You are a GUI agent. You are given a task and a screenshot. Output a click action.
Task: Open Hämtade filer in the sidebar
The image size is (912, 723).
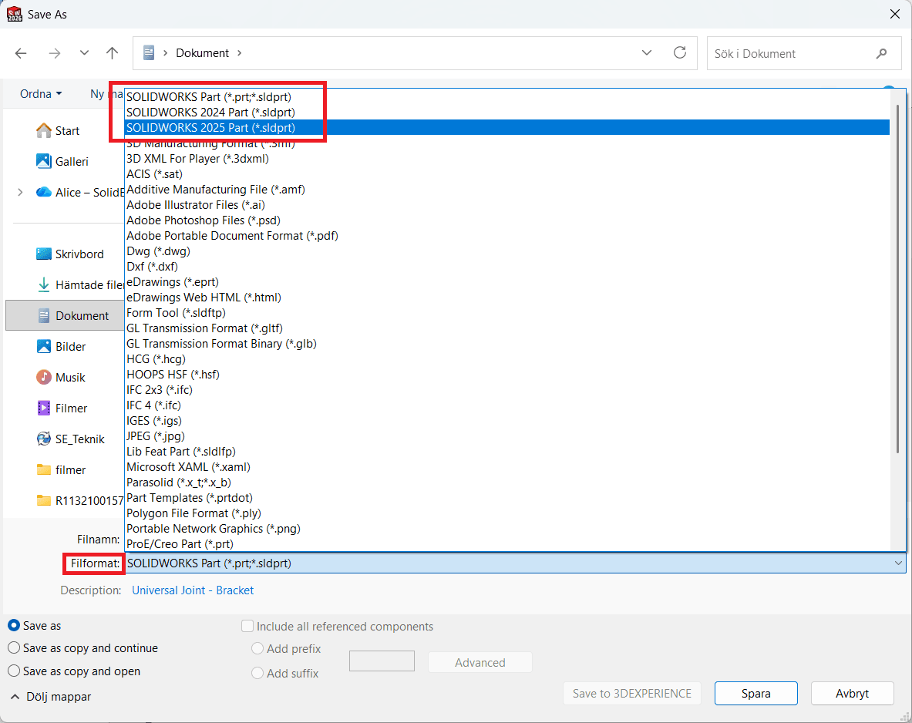[80, 285]
